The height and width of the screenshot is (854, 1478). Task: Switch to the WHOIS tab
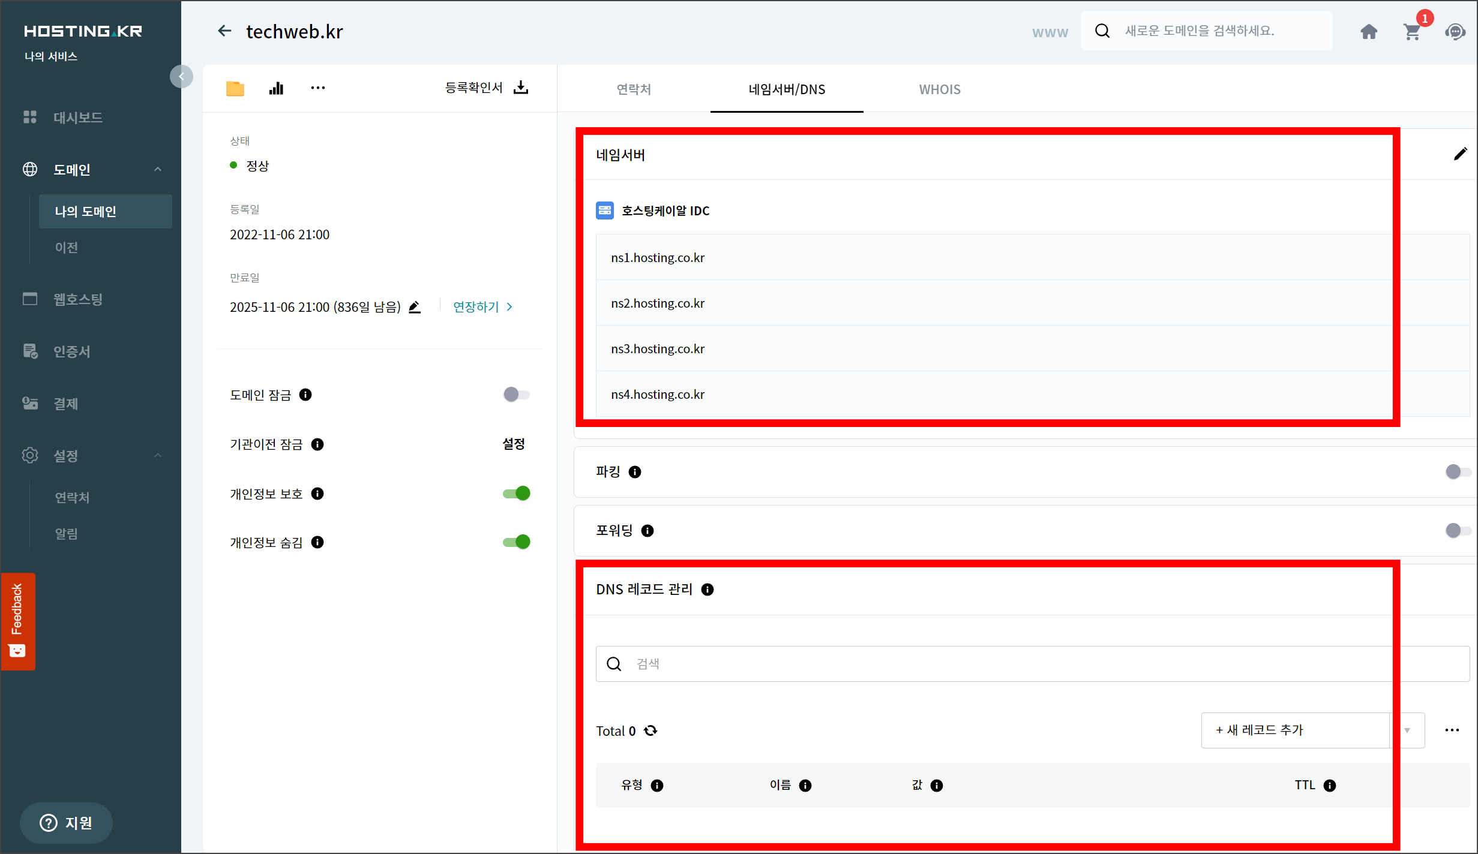pos(940,89)
